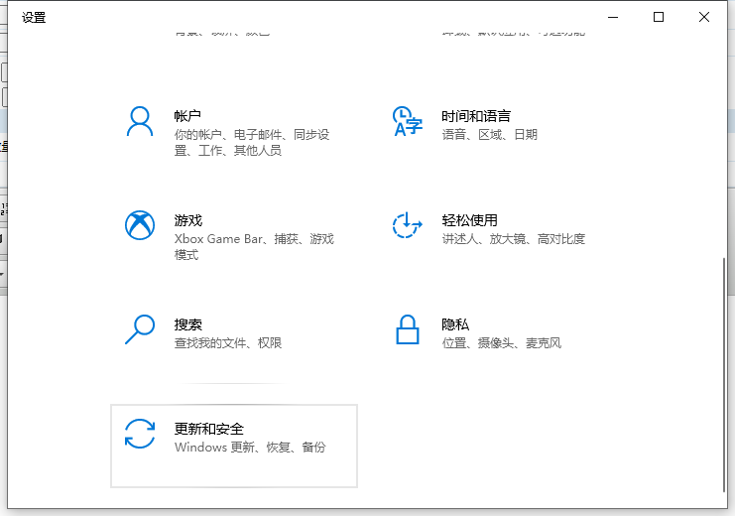This screenshot has width=735, height=516.
Task: Open the 时间和语言 category heading
Action: [476, 116]
